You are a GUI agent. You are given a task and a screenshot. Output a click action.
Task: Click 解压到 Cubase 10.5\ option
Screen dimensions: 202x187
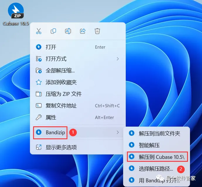157,157
